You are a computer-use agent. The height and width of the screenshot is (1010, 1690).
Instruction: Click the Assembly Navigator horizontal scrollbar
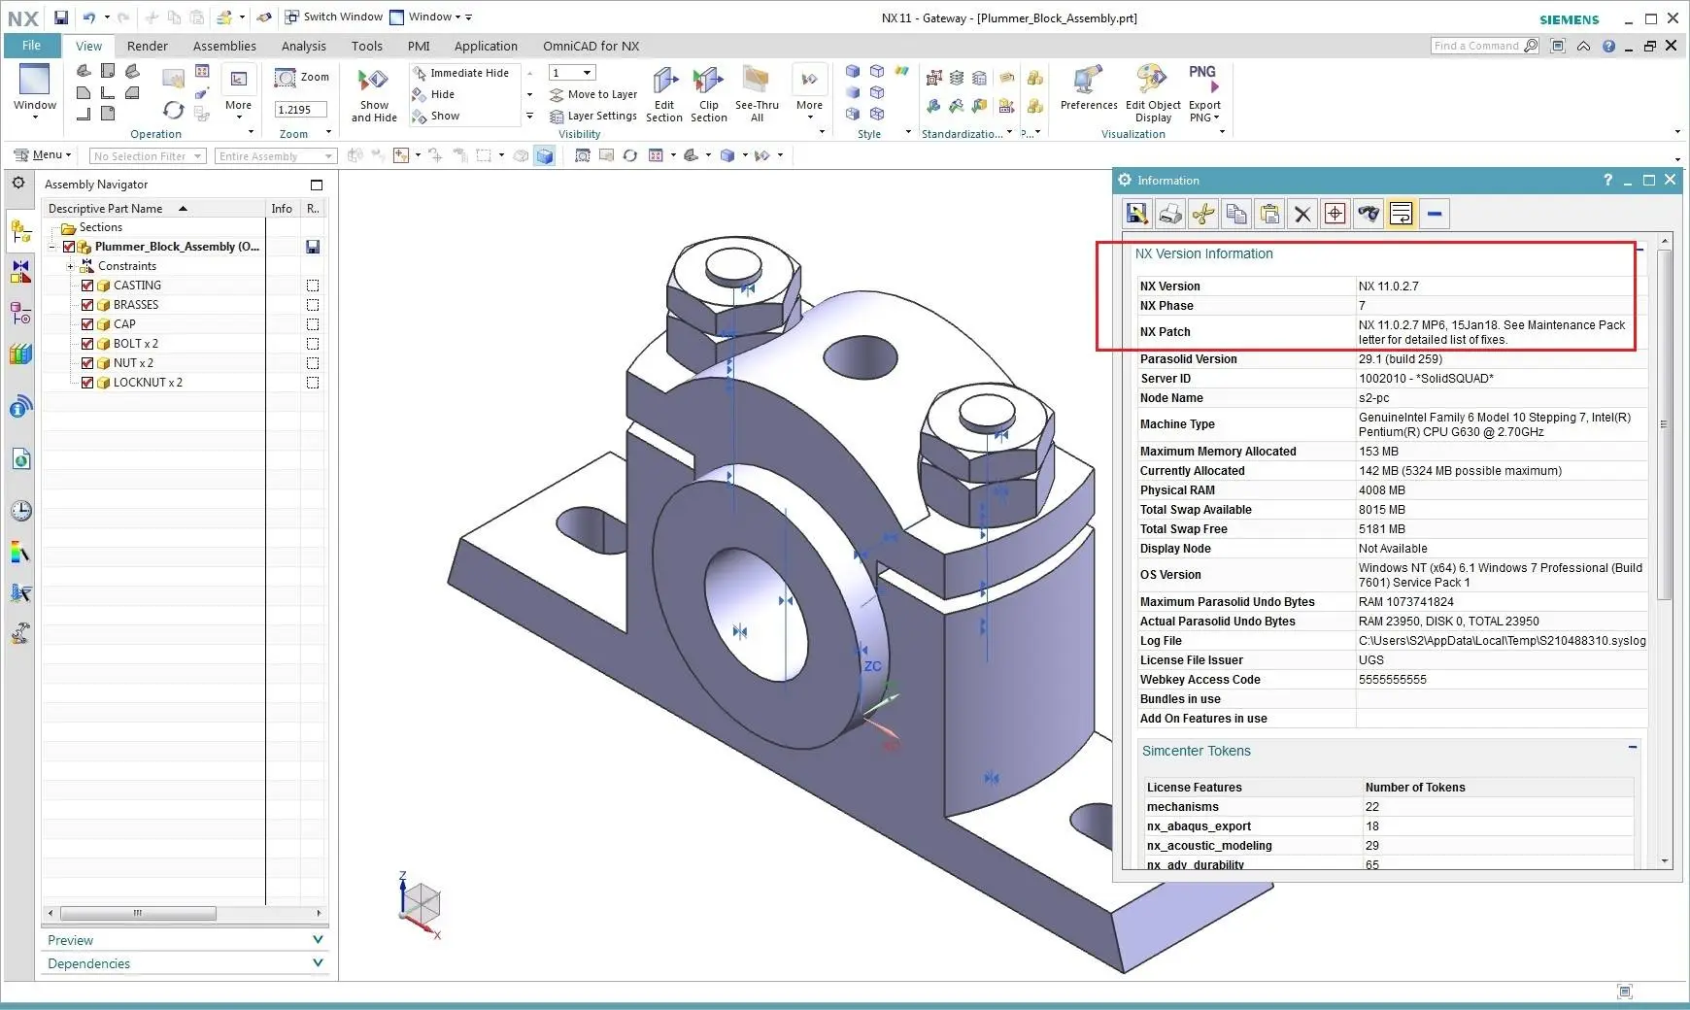(x=138, y=913)
